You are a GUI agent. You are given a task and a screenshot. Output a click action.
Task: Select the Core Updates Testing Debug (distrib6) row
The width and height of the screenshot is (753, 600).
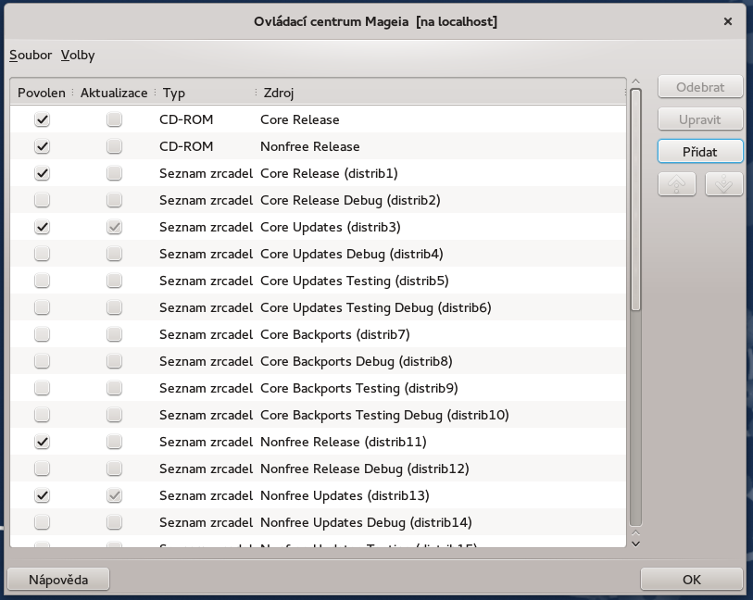click(x=319, y=307)
